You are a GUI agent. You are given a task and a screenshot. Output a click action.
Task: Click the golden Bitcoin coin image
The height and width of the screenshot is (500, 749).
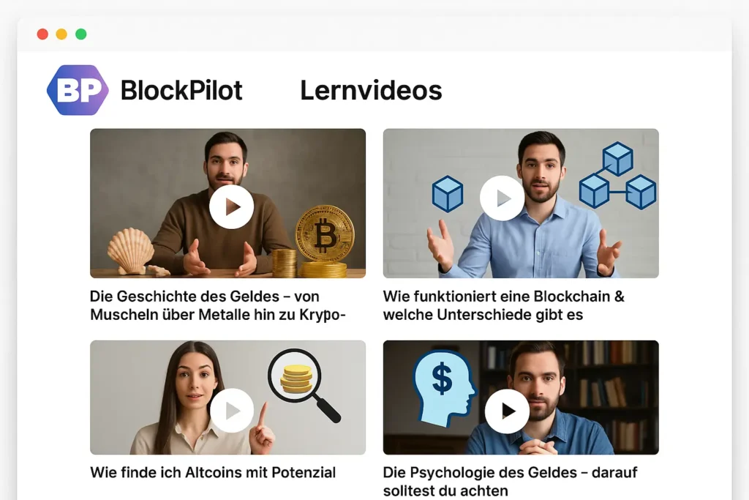click(x=324, y=234)
